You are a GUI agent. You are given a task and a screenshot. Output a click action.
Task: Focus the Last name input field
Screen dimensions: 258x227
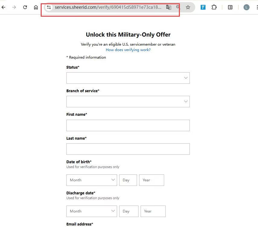pos(128,149)
